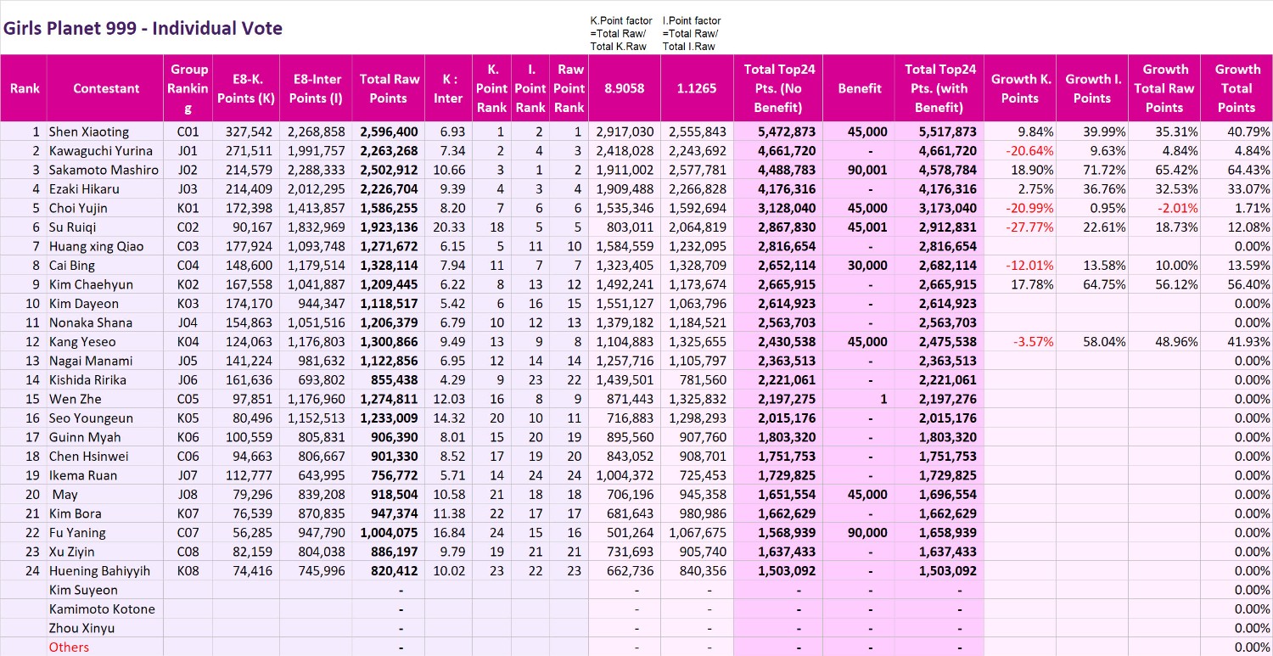Select the 1,503,092 no-benefit points cell

tap(777, 571)
